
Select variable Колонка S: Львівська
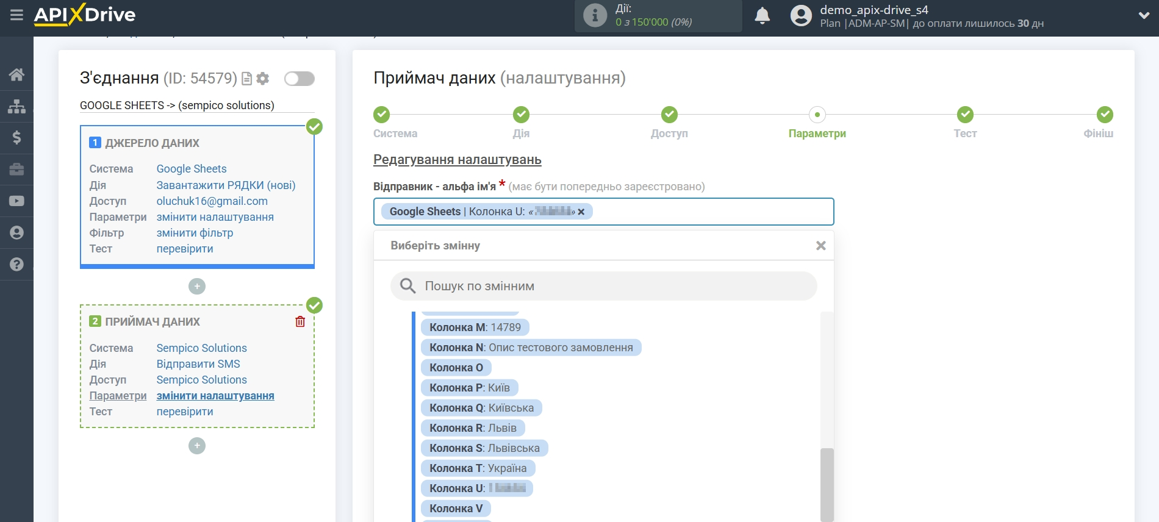click(484, 448)
